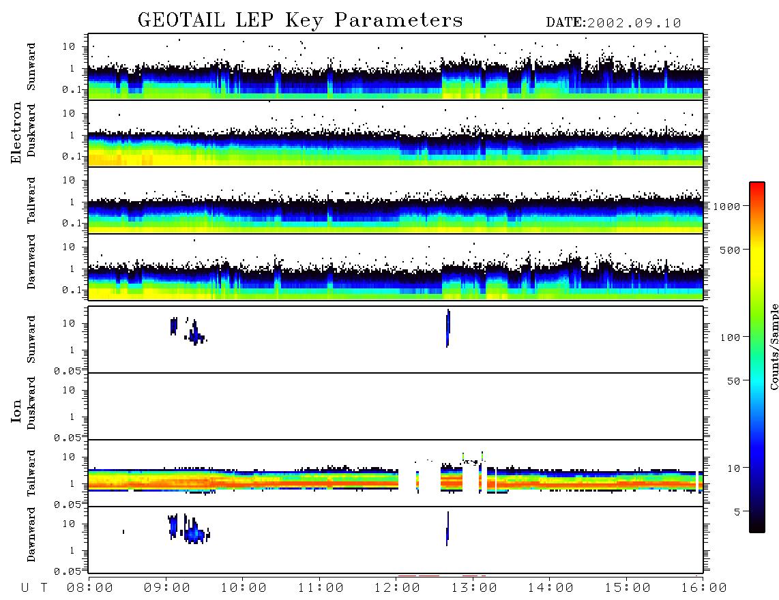This screenshot has width=779, height=600.
Task: Click the "5" colorbar tick value
Action: [737, 511]
